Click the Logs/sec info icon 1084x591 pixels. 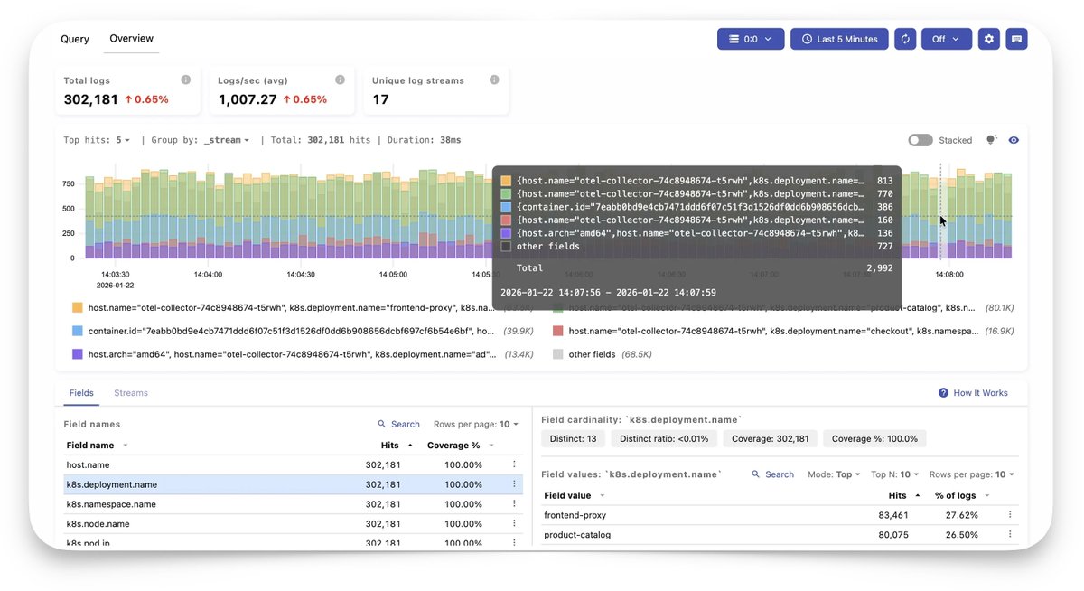(x=340, y=80)
